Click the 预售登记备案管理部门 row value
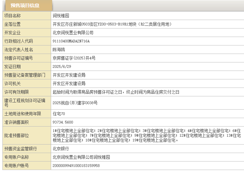 click(x=69, y=75)
